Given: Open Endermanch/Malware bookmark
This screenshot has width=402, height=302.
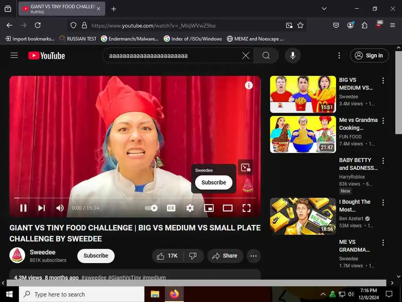Looking at the screenshot, I should 130,39.
